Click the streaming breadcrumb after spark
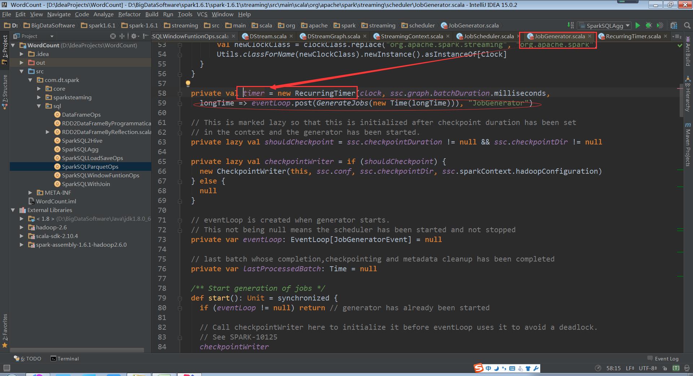Image resolution: width=693 pixels, height=376 pixels. (378, 26)
